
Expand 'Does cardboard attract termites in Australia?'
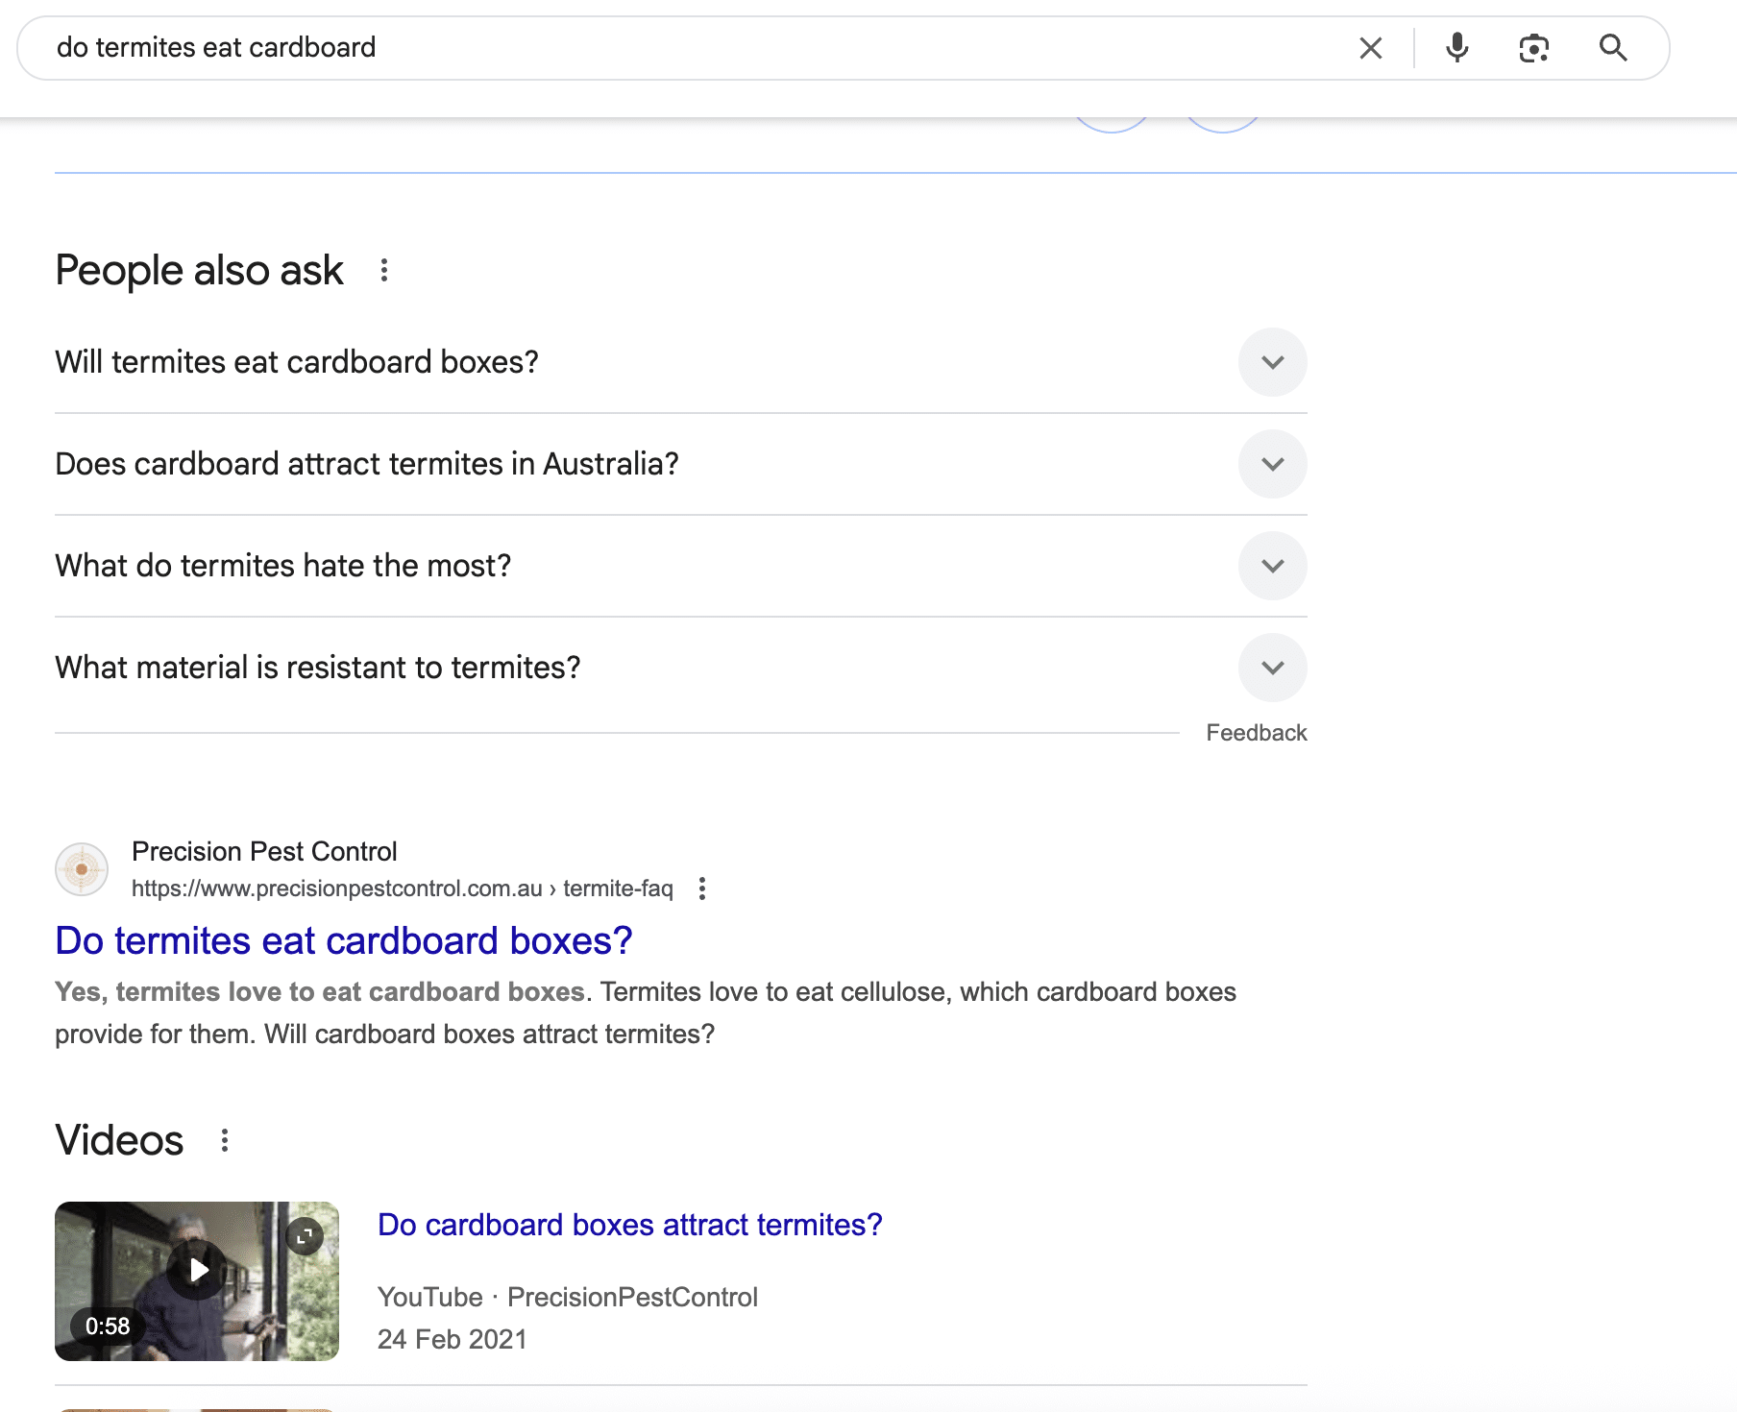click(x=1272, y=464)
